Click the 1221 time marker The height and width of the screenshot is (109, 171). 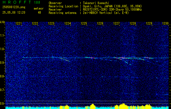click(19, 23)
